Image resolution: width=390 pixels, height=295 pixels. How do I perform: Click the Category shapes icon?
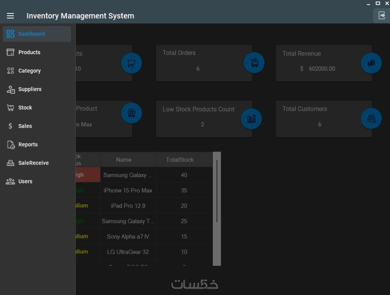10,71
